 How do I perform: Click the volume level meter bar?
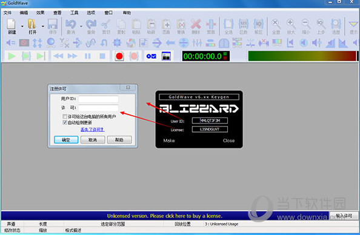click(302, 56)
